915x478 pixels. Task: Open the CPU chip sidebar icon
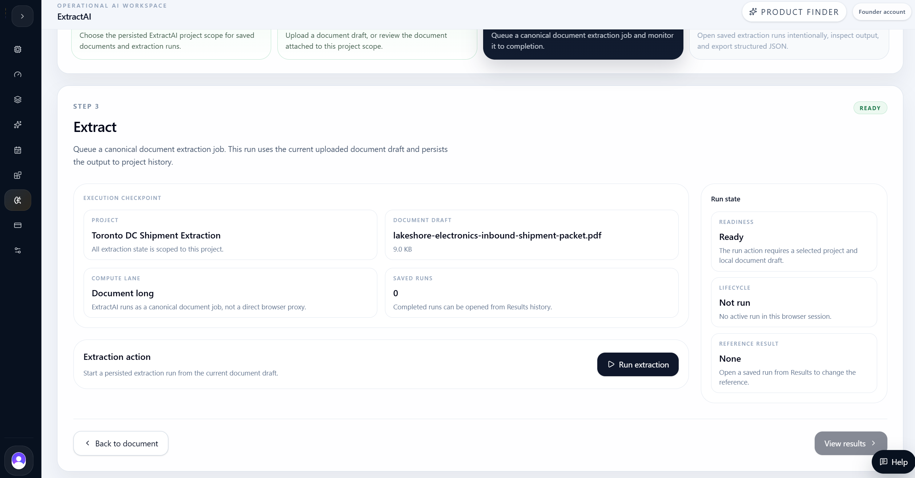[x=17, y=49]
